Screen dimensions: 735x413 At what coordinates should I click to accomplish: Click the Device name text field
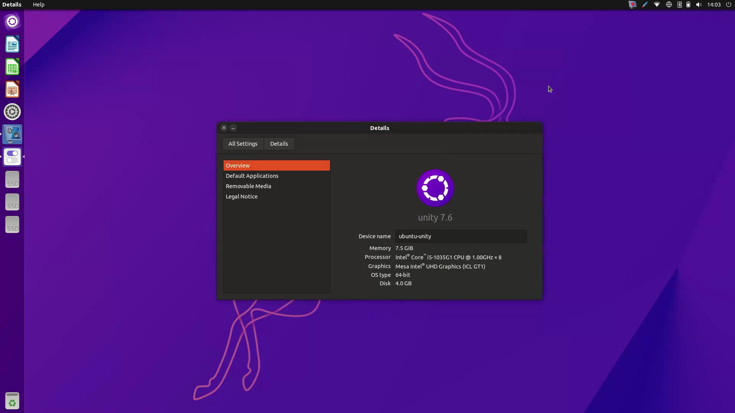461,236
